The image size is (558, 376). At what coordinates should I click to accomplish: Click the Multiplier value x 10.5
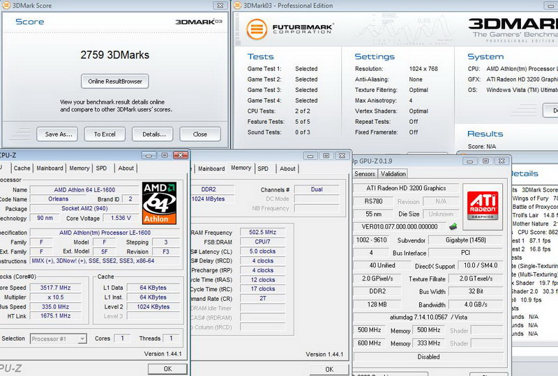(56, 297)
